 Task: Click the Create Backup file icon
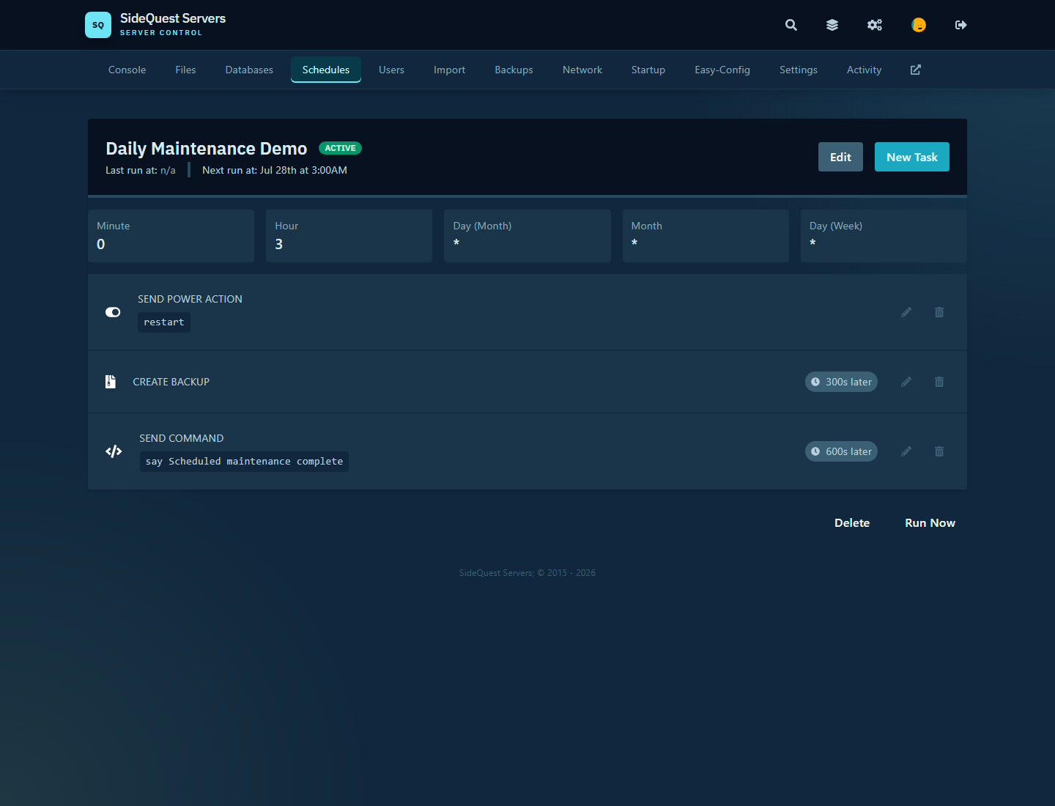coord(111,382)
